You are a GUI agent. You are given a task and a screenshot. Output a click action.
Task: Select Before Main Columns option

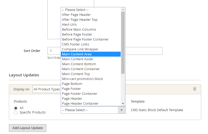(91, 29)
